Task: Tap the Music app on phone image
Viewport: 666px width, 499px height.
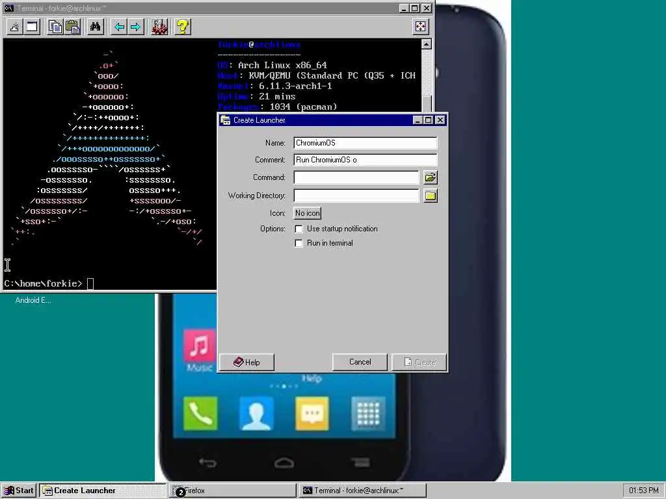Action: (x=199, y=350)
